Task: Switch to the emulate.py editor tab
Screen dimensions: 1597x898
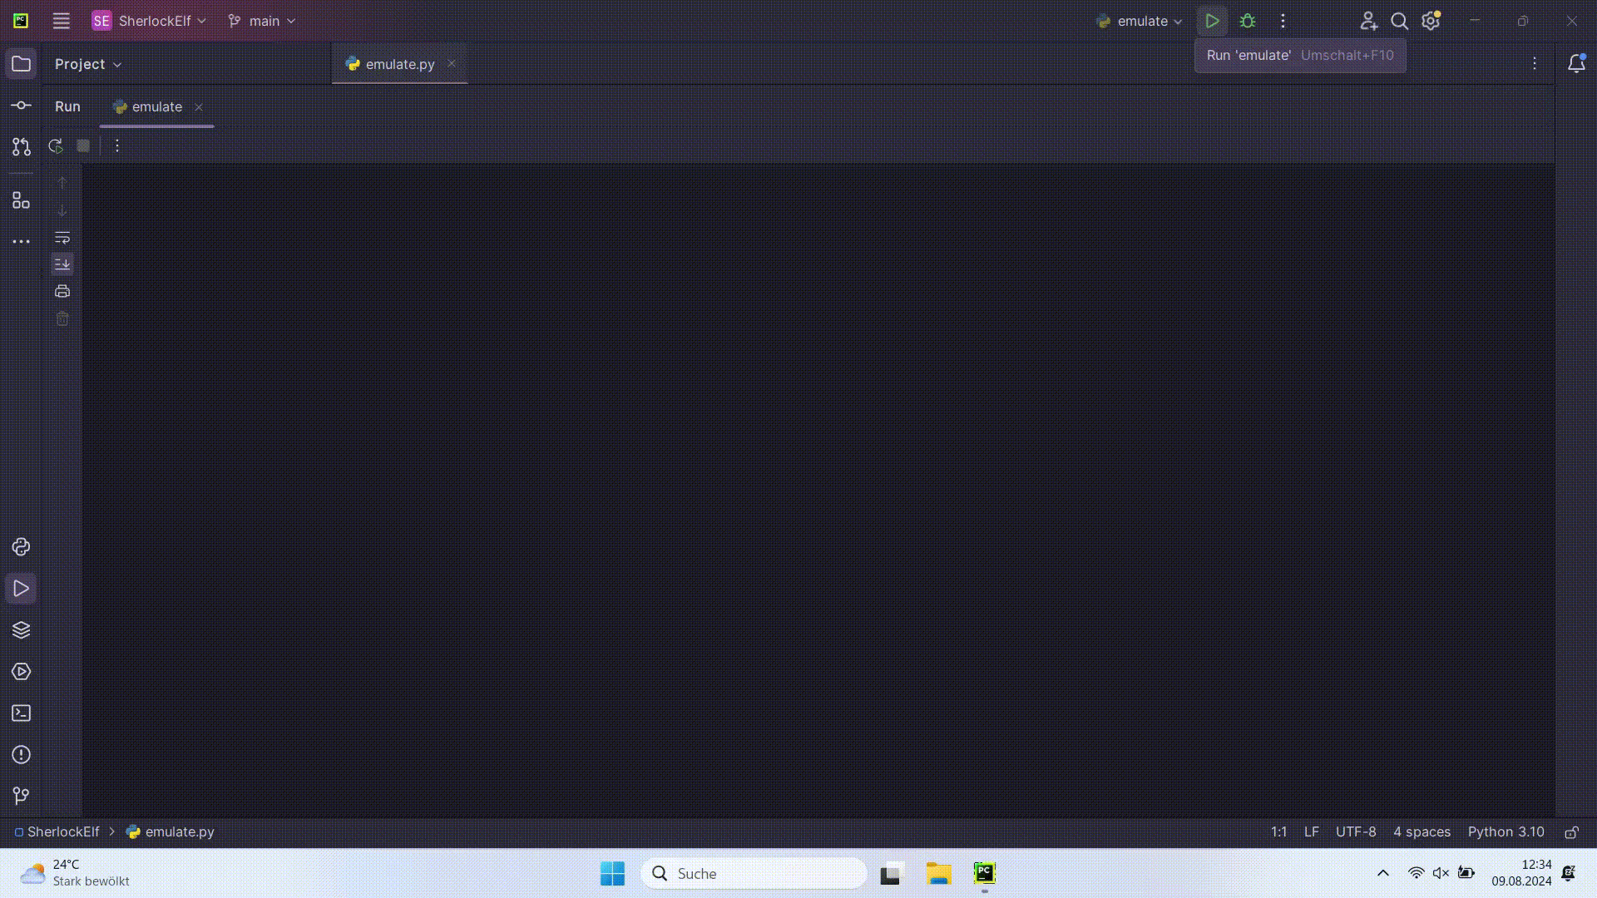Action: pyautogui.click(x=399, y=64)
